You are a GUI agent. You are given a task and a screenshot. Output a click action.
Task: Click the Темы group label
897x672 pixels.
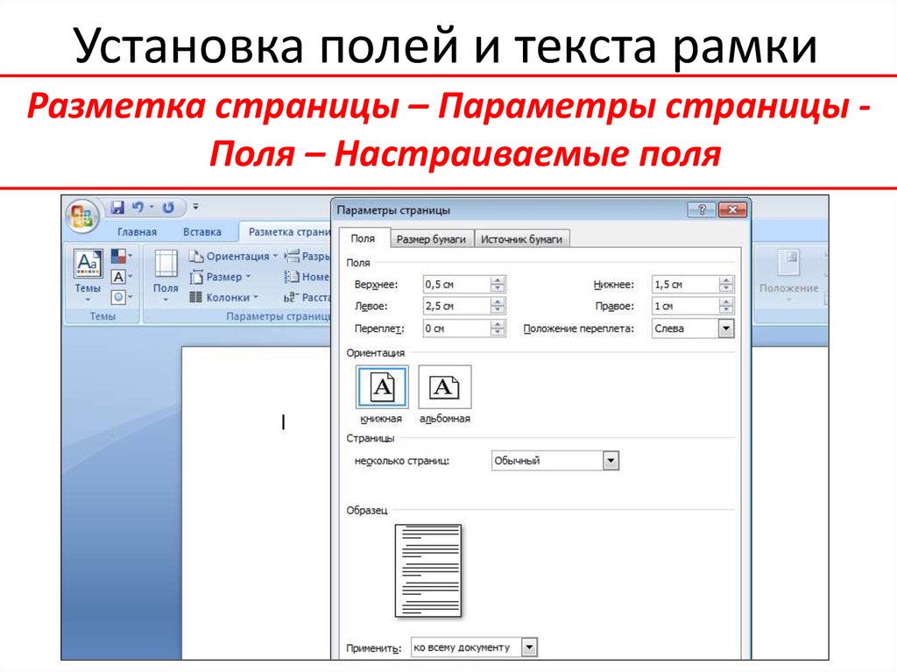click(x=102, y=316)
